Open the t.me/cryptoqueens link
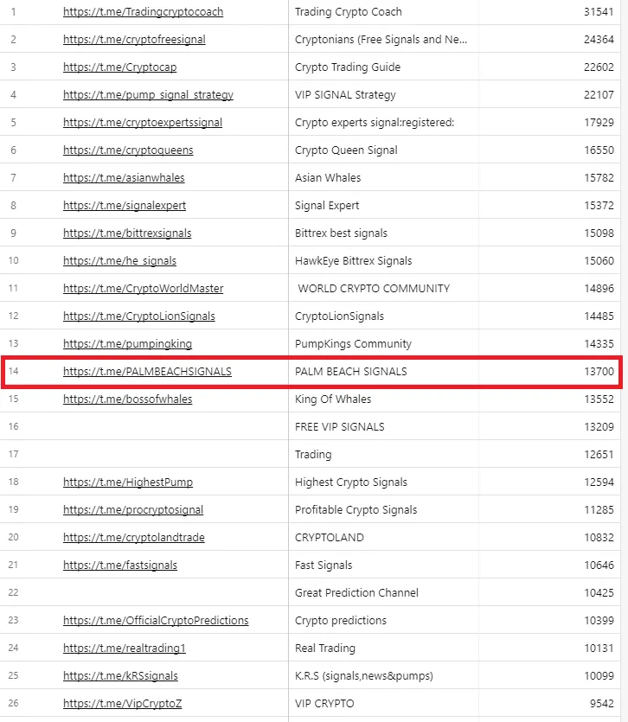 point(128,150)
